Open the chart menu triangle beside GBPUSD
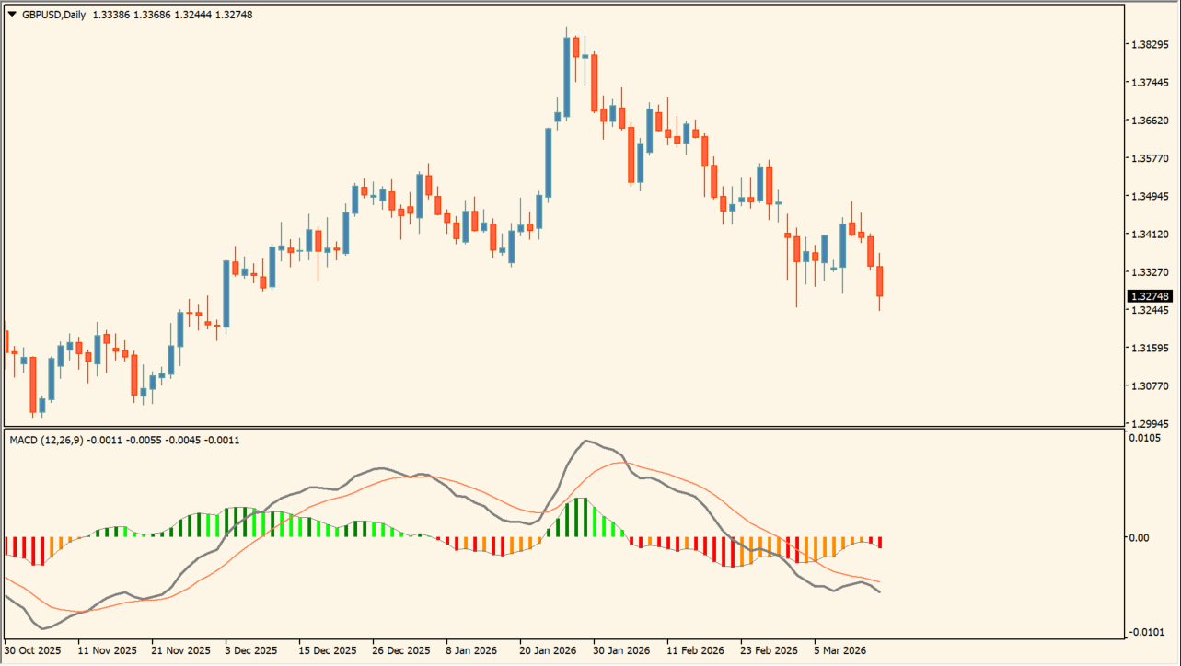The width and height of the screenshot is (1181, 666). pyautogui.click(x=11, y=15)
